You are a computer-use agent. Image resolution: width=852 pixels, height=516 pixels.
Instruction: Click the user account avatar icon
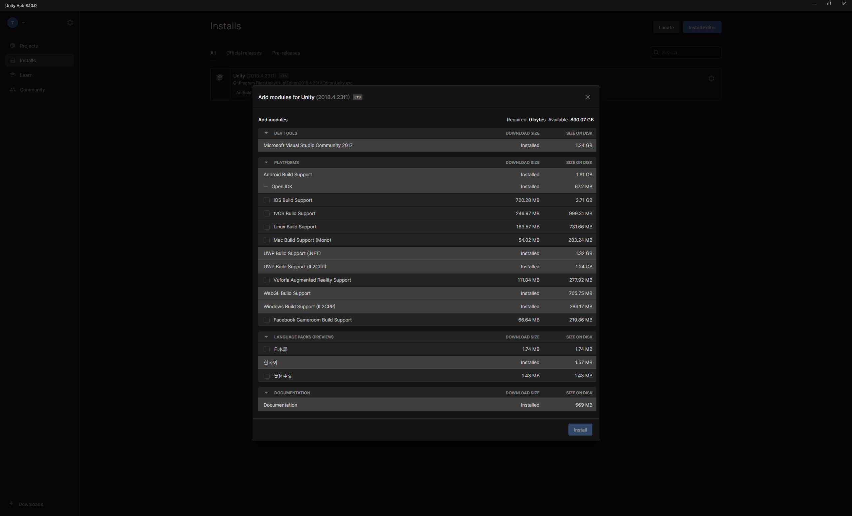(12, 23)
